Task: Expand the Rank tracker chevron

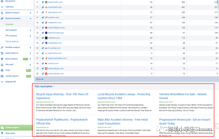Action: click(31, 53)
